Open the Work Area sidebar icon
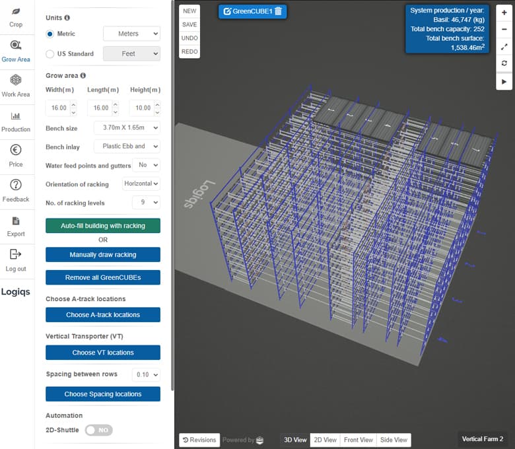Image resolution: width=515 pixels, height=449 pixels. point(16,86)
